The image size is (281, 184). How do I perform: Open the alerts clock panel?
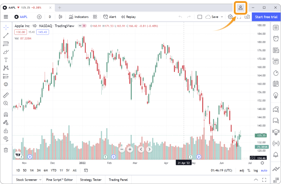coord(276,38)
